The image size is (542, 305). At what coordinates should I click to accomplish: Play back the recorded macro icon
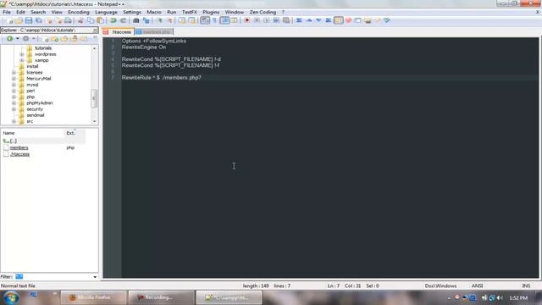click(x=266, y=20)
